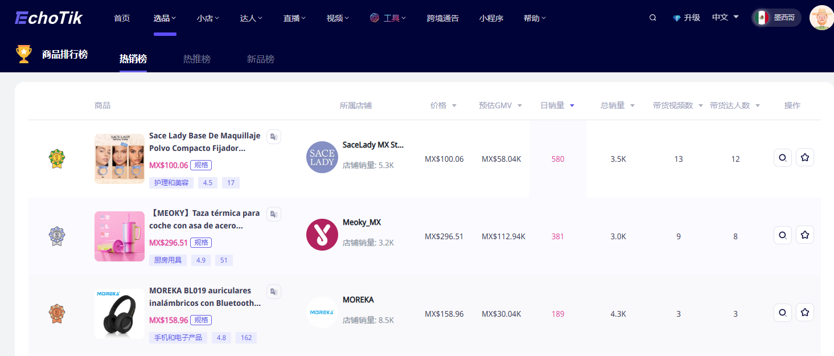This screenshot has height=356, width=834.
Task: Open the Meoky_MX store name
Action: click(361, 222)
